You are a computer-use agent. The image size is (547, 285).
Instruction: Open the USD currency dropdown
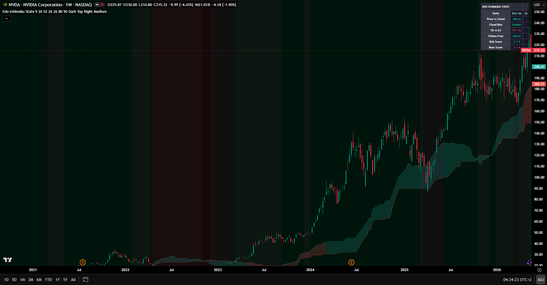tap(539, 5)
